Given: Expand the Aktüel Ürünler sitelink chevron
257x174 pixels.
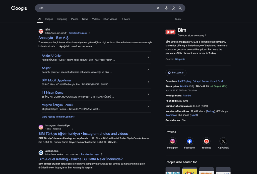Looking at the screenshot, I should pyautogui.click(x=148, y=57).
